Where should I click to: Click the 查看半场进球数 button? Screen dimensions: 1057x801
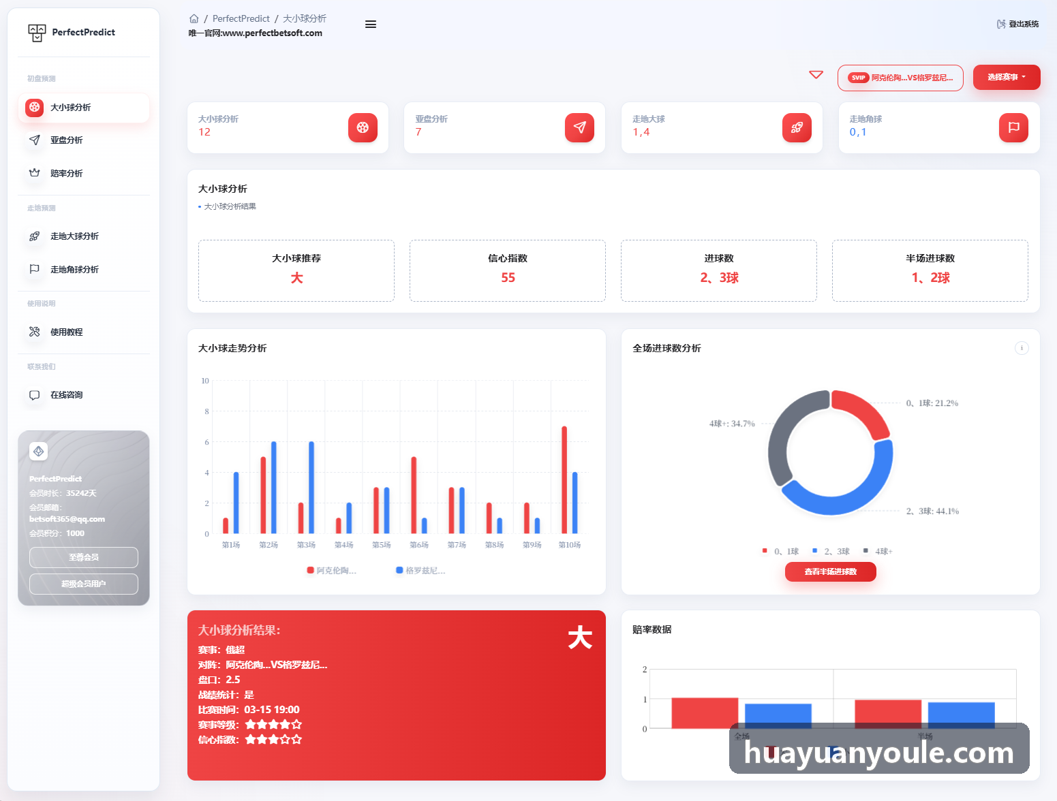click(x=830, y=571)
